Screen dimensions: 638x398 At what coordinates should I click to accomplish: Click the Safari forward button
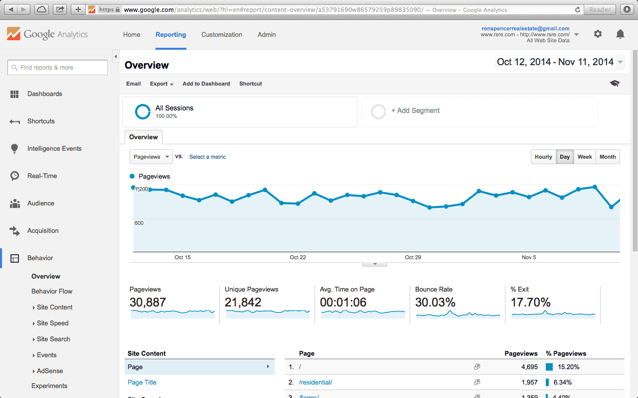[x=24, y=9]
